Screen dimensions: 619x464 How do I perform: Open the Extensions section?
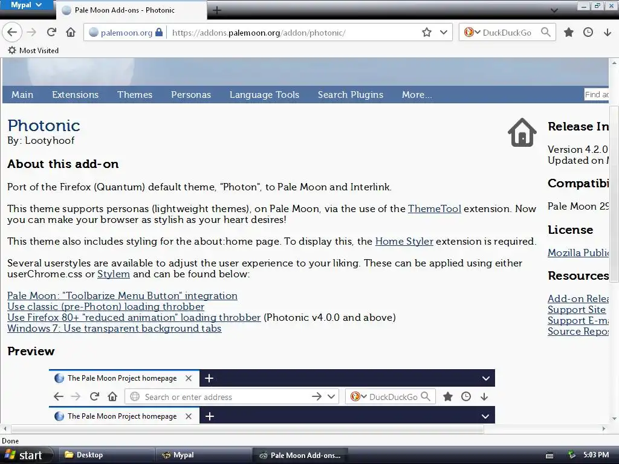(x=76, y=95)
